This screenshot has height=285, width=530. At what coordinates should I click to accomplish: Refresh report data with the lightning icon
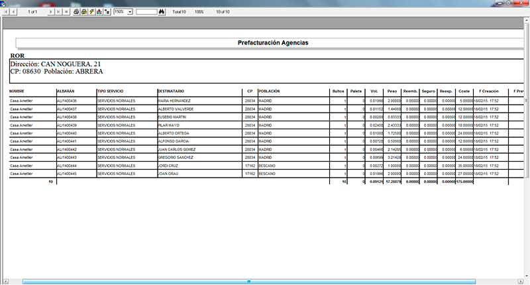(x=92, y=12)
